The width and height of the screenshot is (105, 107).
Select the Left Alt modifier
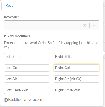coord(27,79)
